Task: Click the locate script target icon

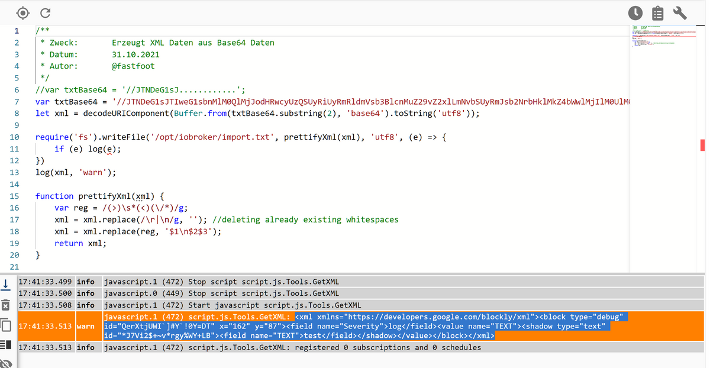Action: pos(22,12)
